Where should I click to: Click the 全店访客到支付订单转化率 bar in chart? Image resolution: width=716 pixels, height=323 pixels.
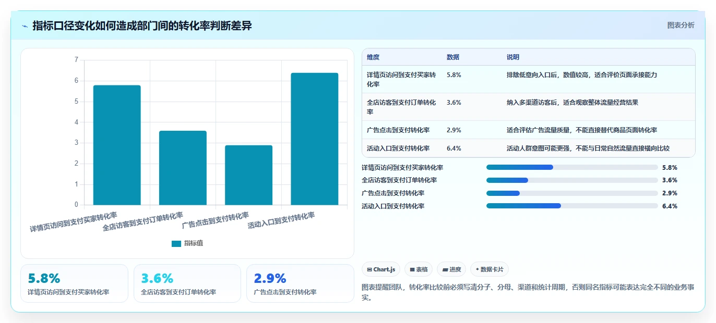tap(183, 168)
